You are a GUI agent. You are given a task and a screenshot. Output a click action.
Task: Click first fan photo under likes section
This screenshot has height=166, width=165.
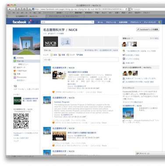(x=125, y=73)
